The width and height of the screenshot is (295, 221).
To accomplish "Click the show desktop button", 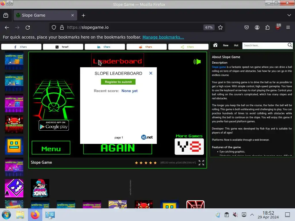I will (288, 215).
